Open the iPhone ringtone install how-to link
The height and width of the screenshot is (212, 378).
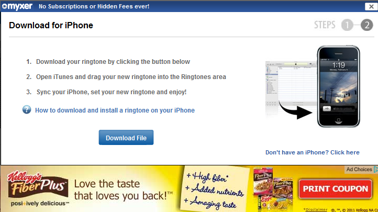115,110
